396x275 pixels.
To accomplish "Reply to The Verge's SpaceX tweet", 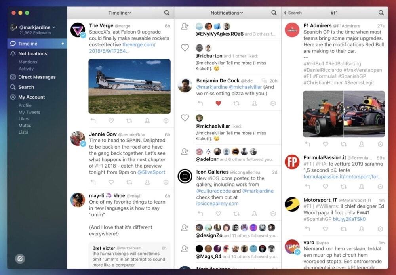I will pyautogui.click(x=93, y=120).
